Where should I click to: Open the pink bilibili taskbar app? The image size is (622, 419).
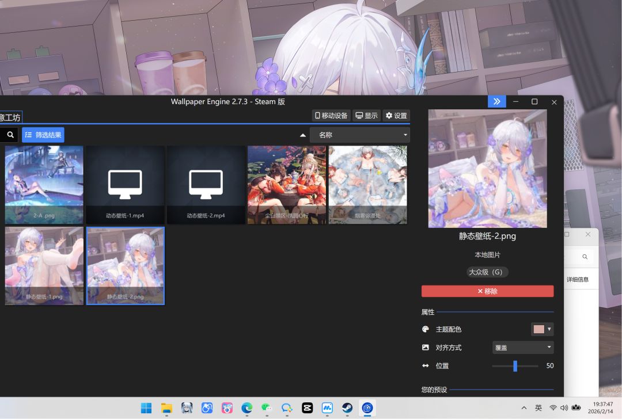click(227, 408)
